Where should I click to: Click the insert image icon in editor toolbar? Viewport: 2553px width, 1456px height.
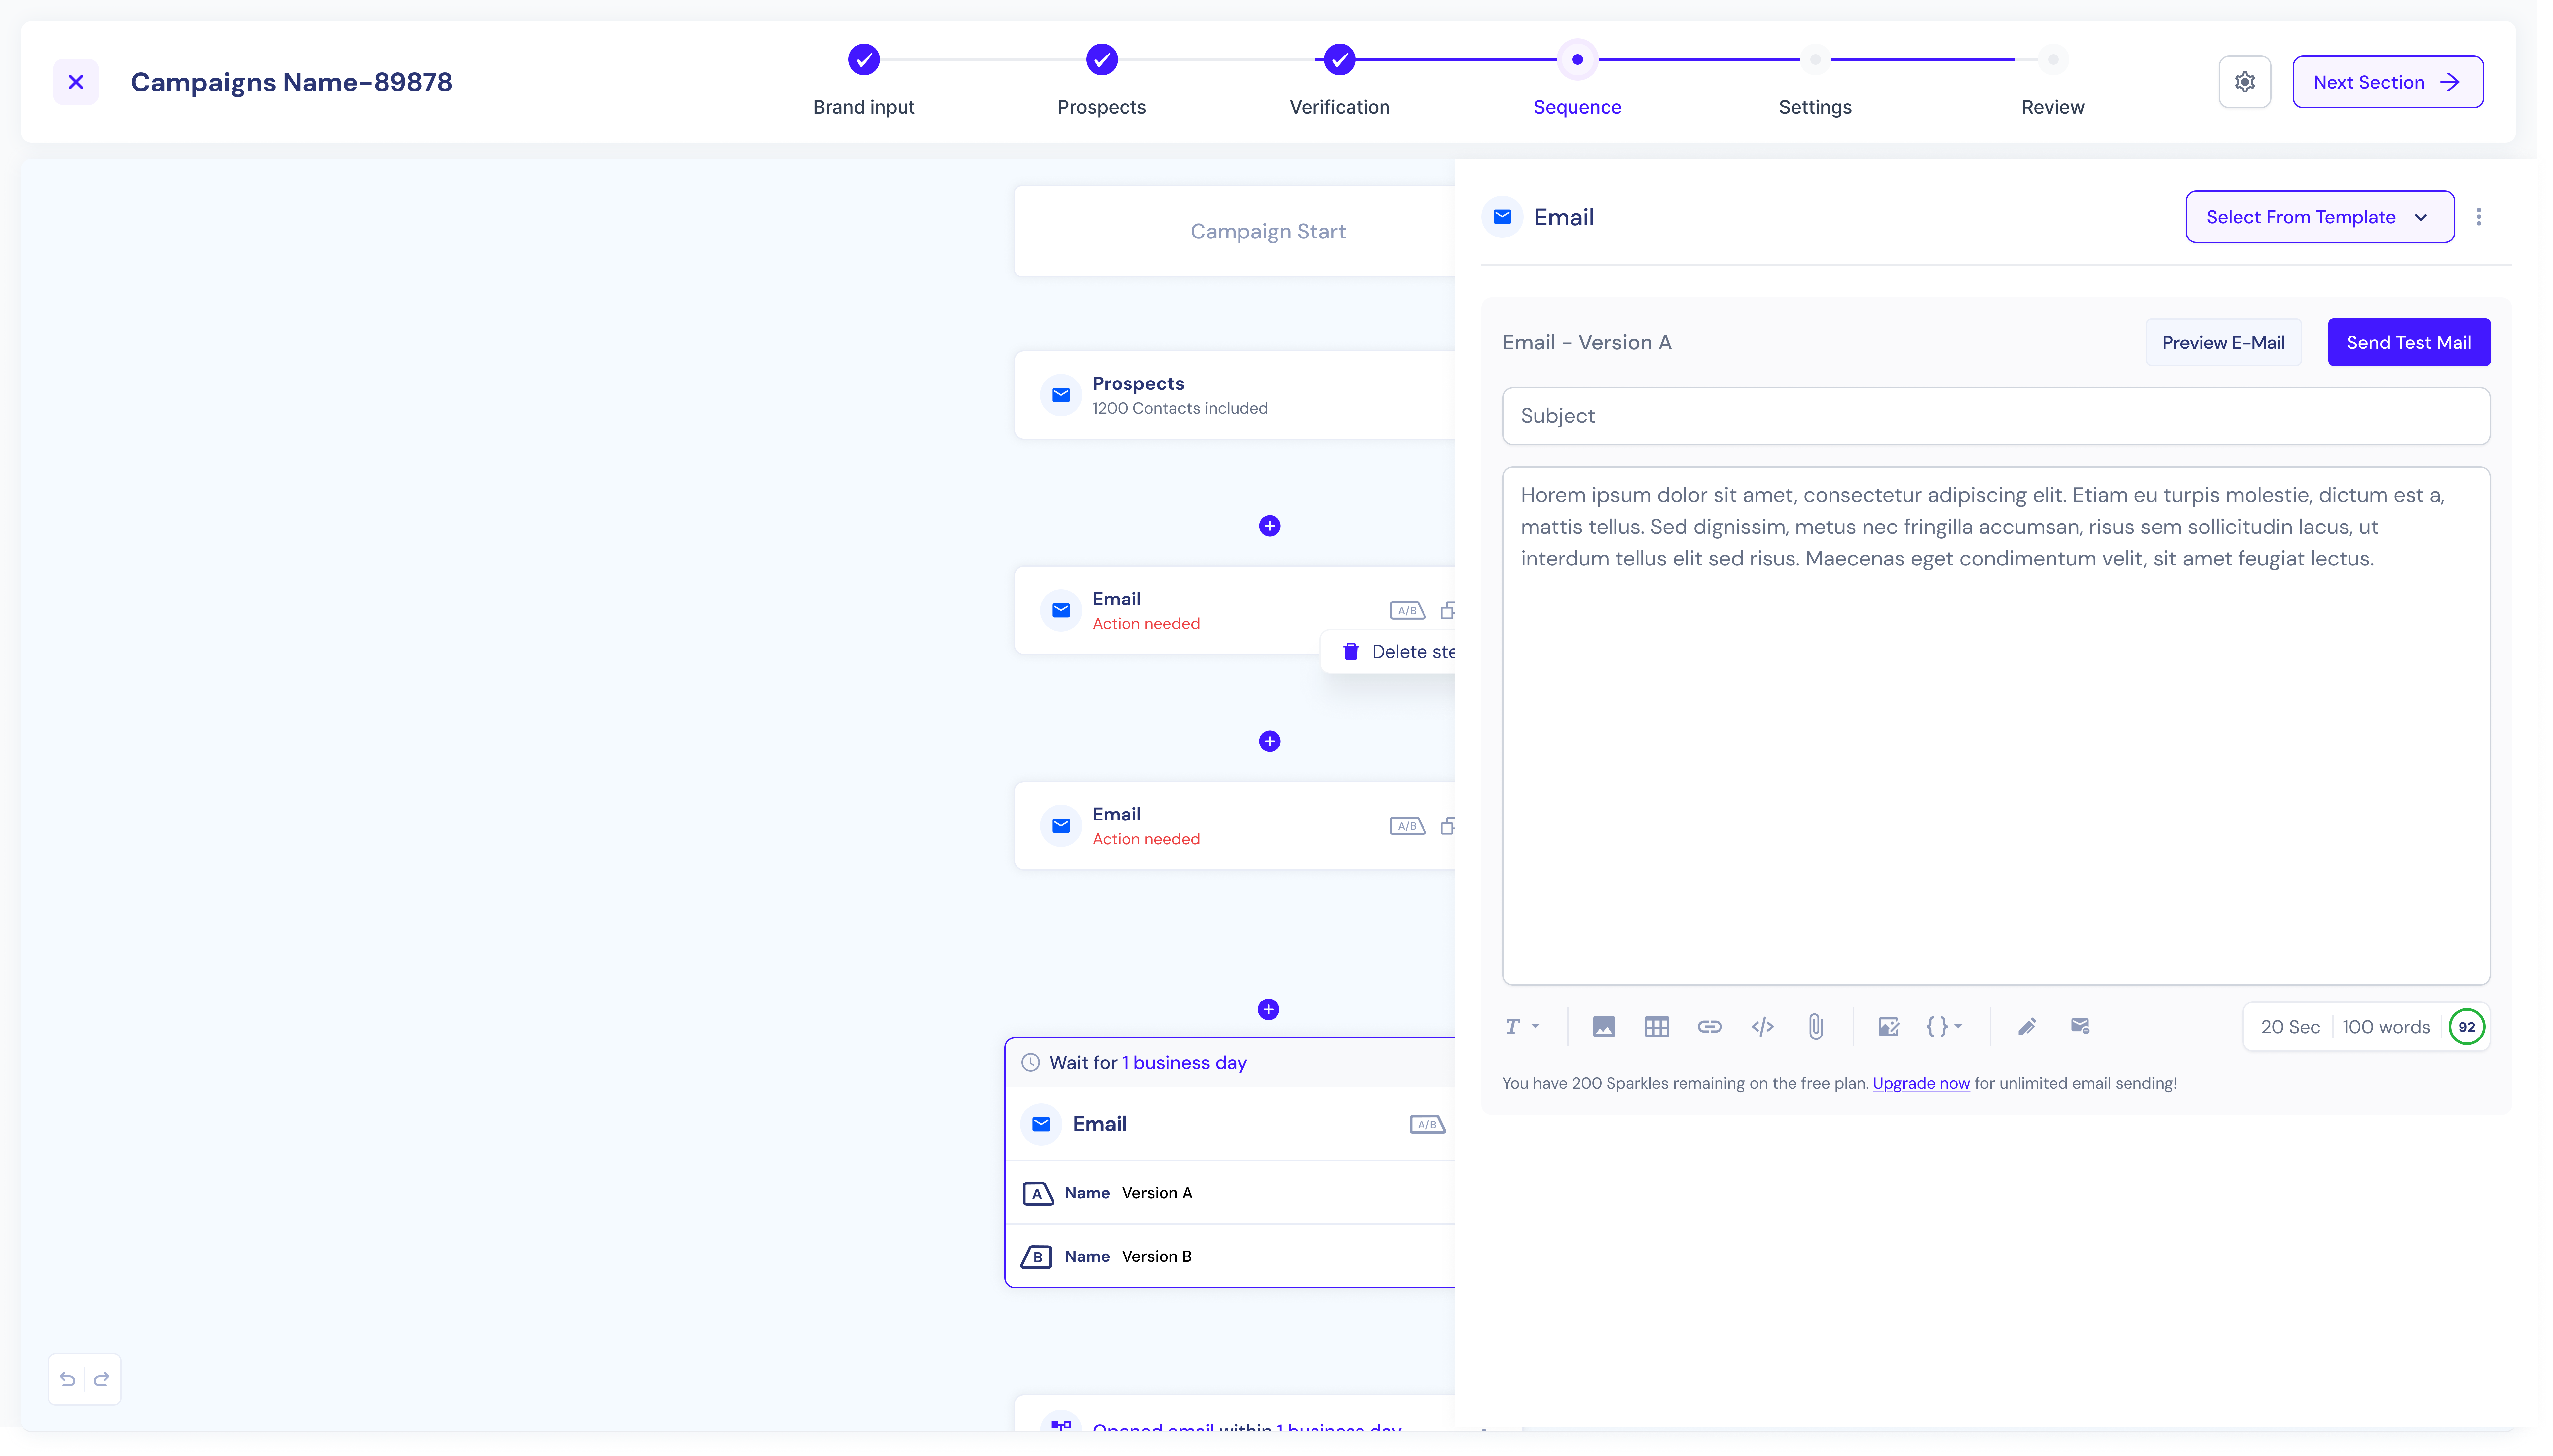tap(1603, 1027)
